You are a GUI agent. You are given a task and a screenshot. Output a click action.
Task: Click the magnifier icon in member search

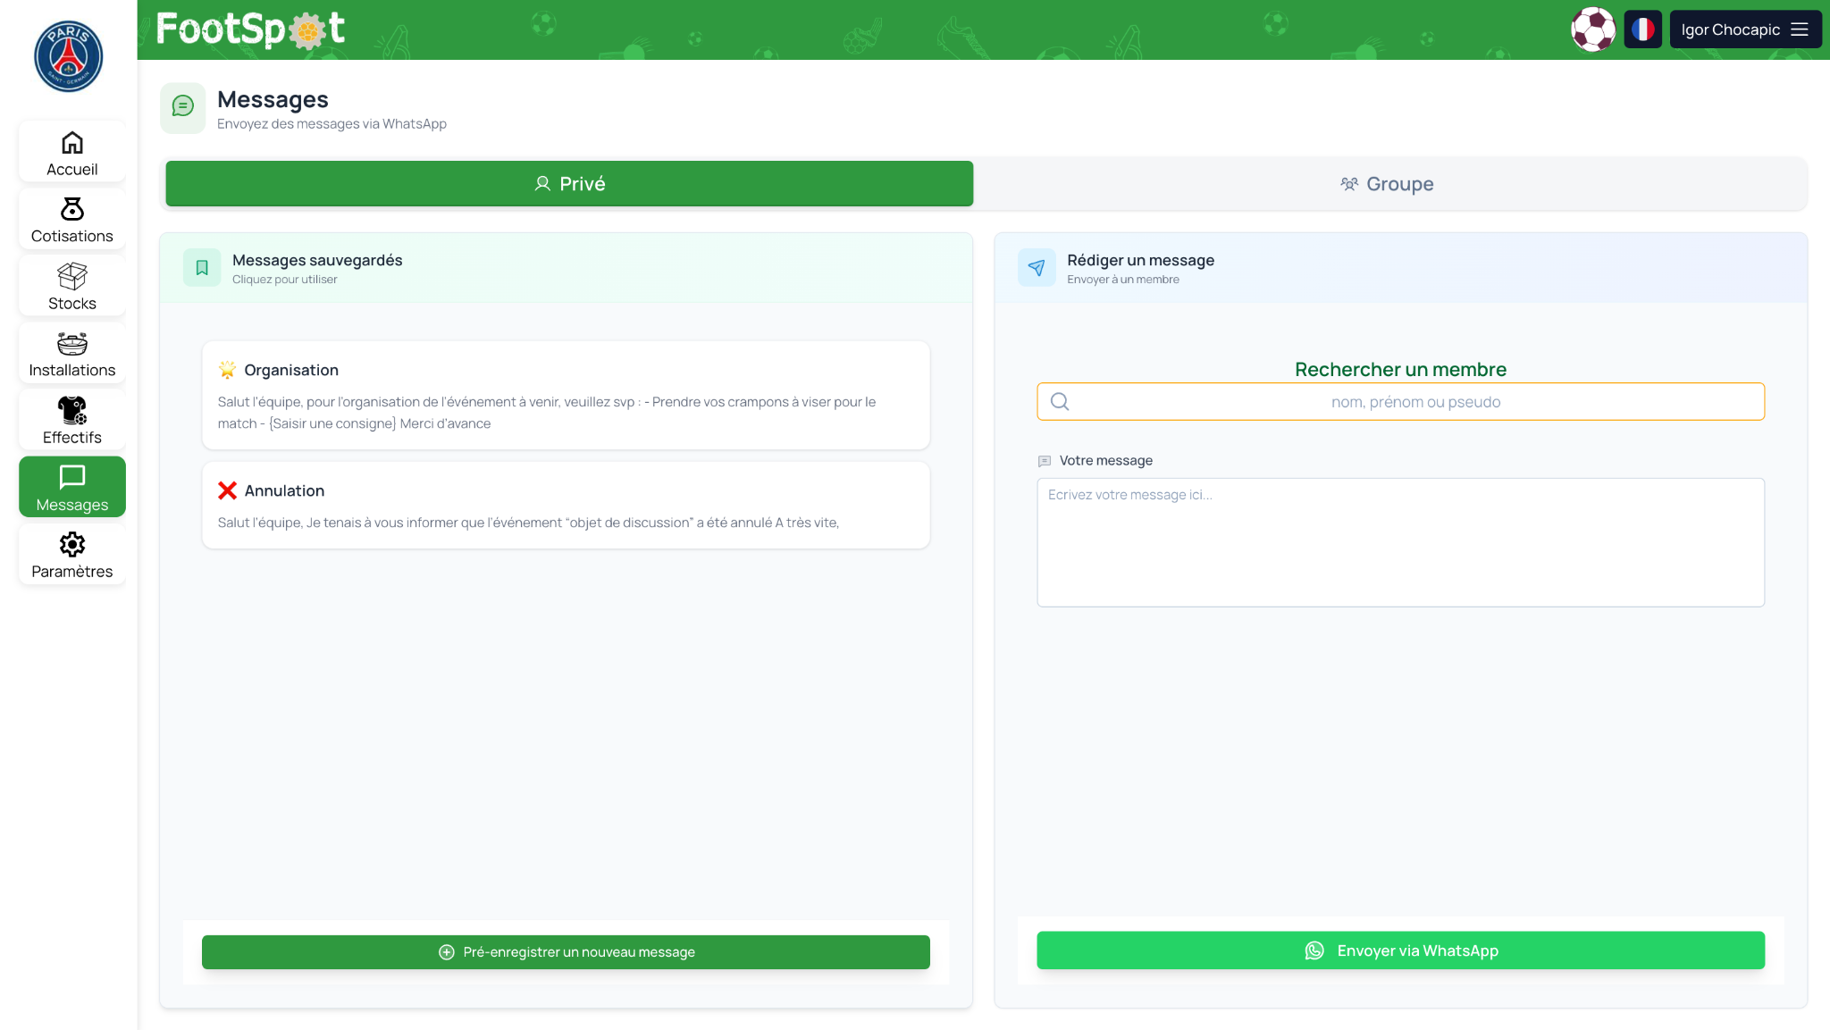click(x=1060, y=402)
